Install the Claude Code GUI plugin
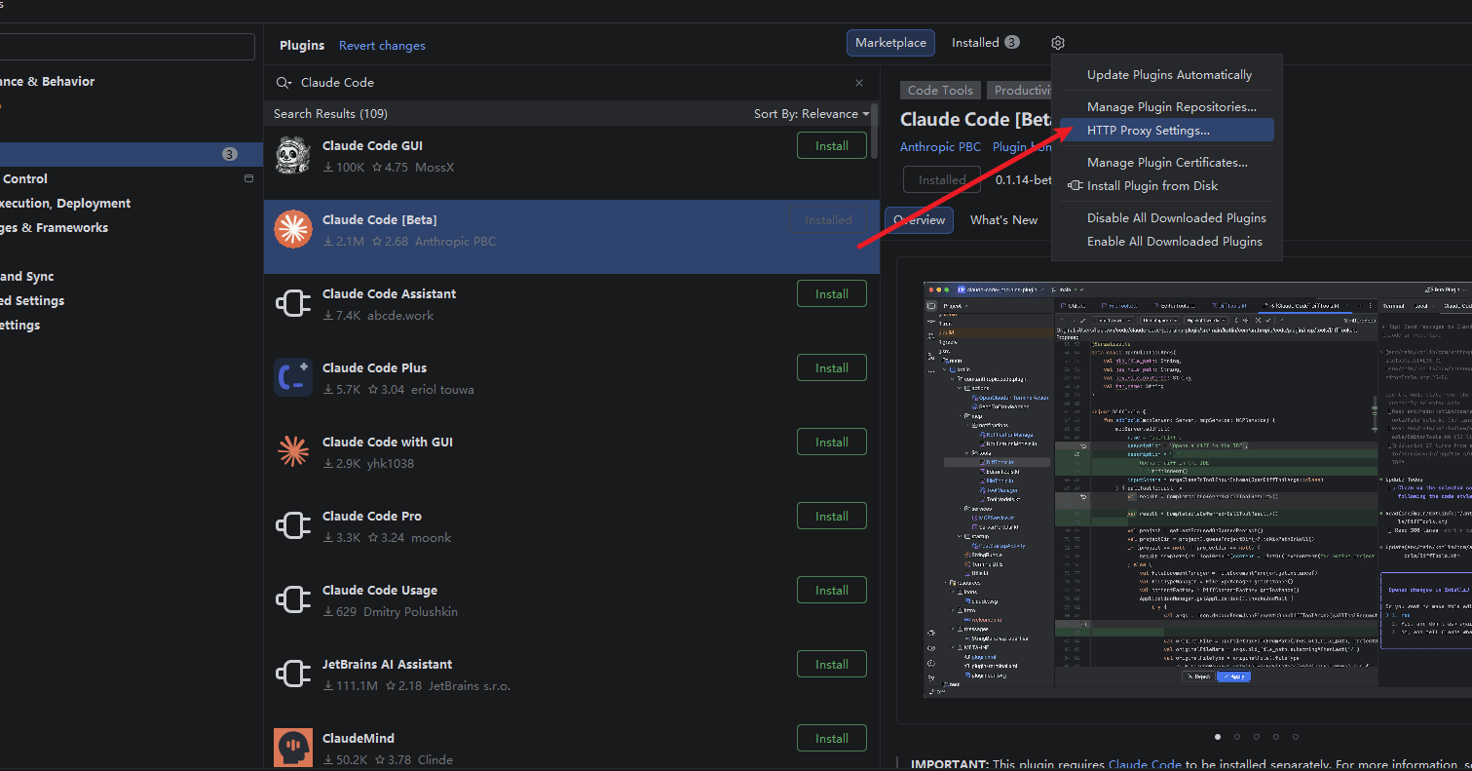 (x=832, y=146)
